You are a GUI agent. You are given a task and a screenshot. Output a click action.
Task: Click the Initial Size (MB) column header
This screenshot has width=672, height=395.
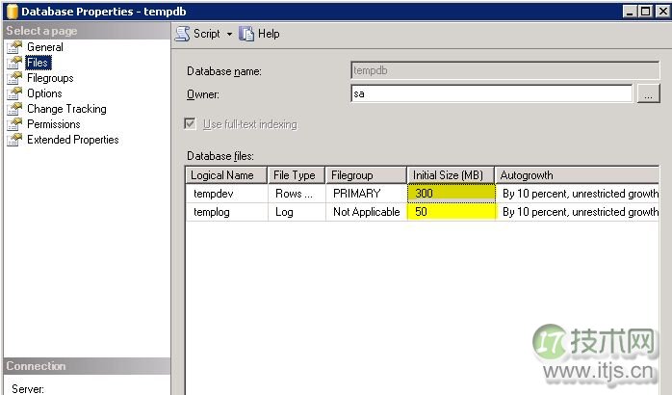click(x=451, y=175)
